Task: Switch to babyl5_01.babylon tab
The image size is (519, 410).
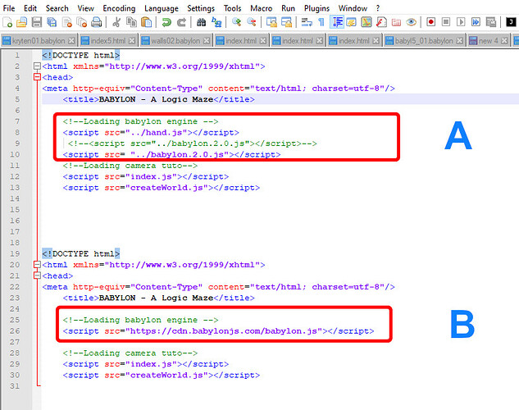Action: [424, 41]
